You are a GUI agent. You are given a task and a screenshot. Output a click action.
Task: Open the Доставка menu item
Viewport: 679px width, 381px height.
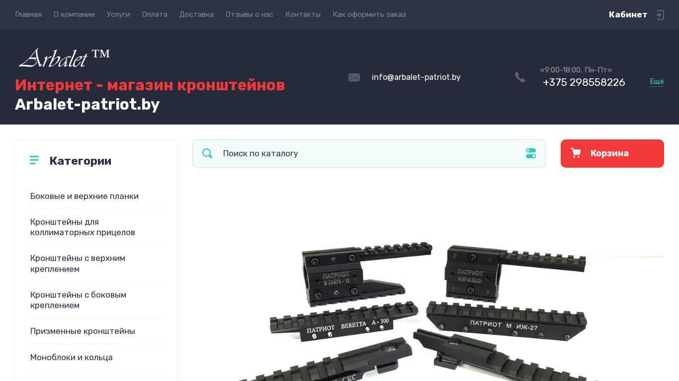196,14
